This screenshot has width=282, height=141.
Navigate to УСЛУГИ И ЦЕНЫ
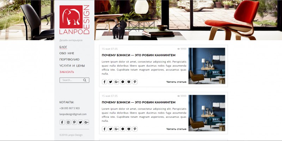click(x=72, y=66)
